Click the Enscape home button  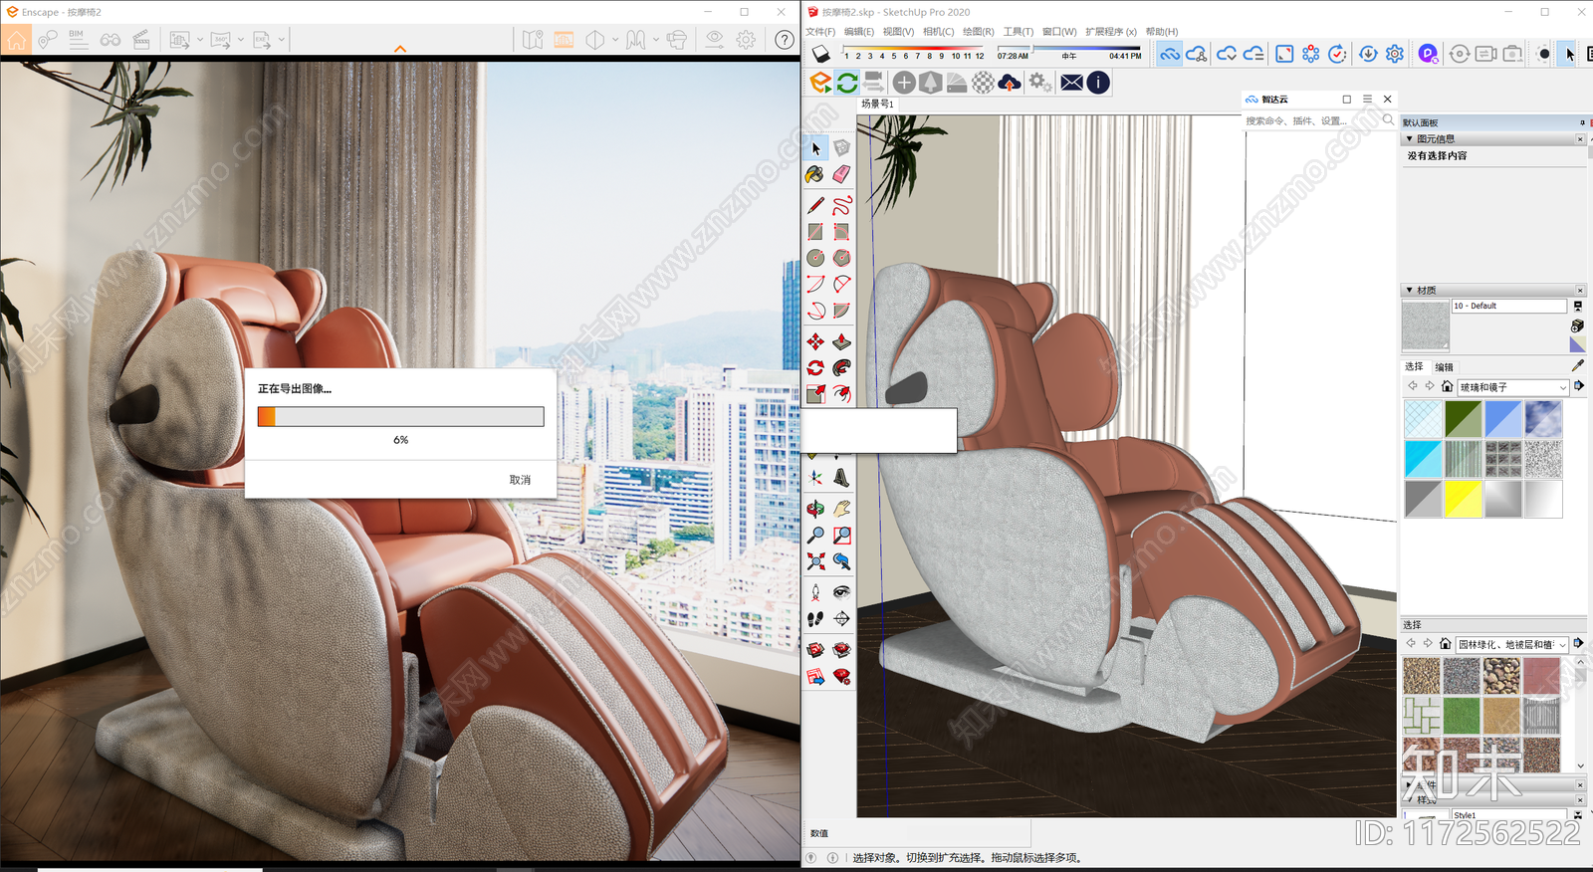coord(16,40)
